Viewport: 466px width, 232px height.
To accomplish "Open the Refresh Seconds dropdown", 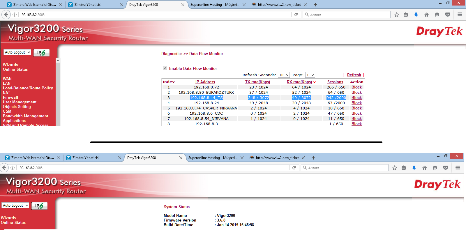I will 283,75.
